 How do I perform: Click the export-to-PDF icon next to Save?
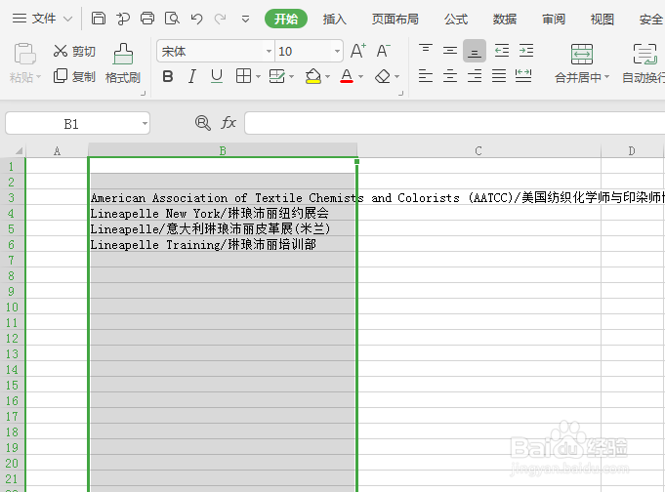coord(123,19)
